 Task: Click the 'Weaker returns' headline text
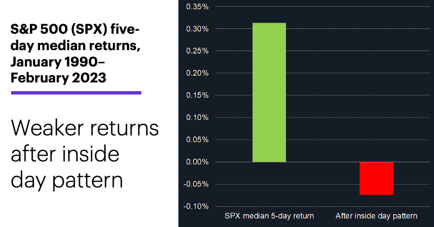pyautogui.click(x=85, y=128)
